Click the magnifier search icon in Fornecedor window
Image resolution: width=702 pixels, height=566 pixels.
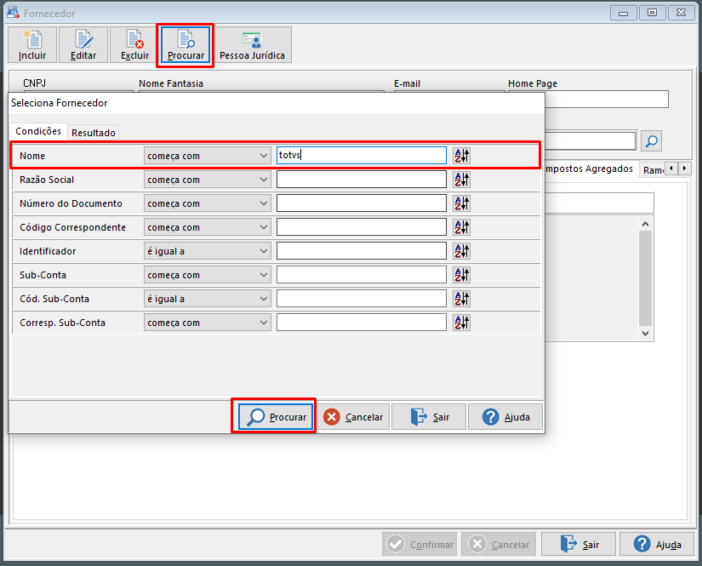point(652,141)
